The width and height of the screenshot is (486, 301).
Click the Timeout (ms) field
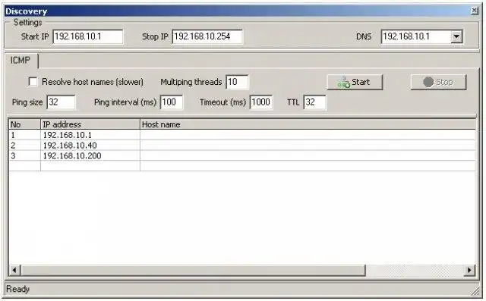261,102
